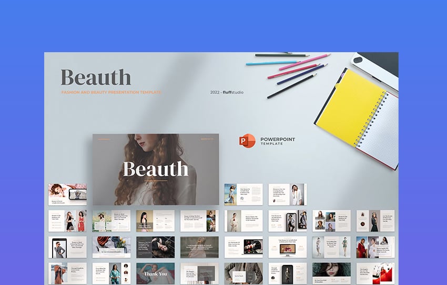The height and width of the screenshot is (285, 447).
Task: Open the first thumbnail in the top row
Action: pyautogui.click(x=67, y=194)
